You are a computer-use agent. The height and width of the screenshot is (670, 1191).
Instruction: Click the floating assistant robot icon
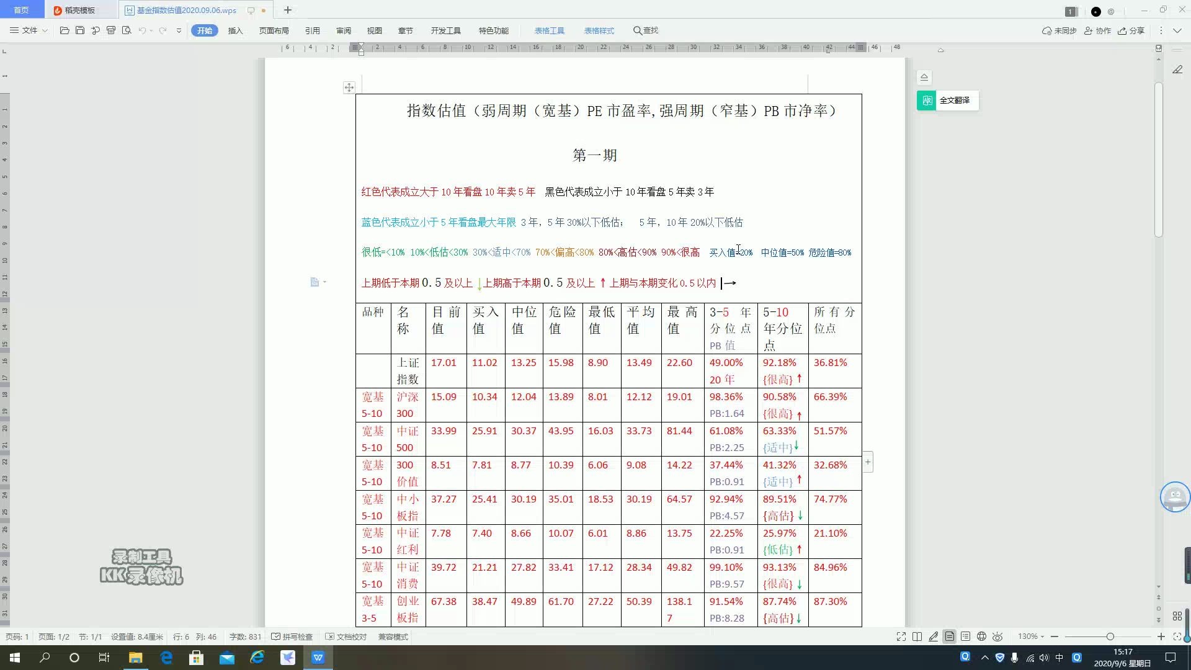tap(1175, 497)
